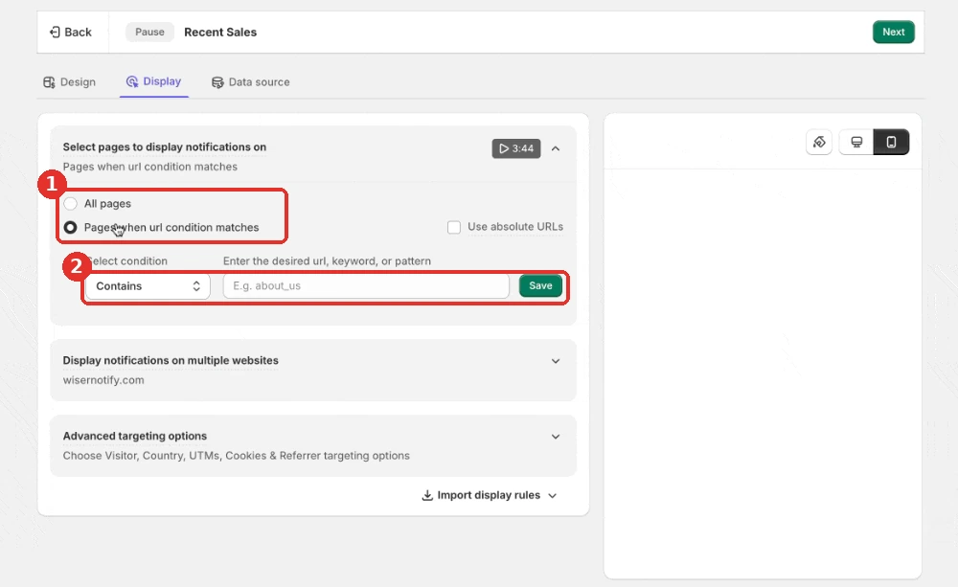Click the Display tab icon
958x587 pixels.
tap(132, 81)
